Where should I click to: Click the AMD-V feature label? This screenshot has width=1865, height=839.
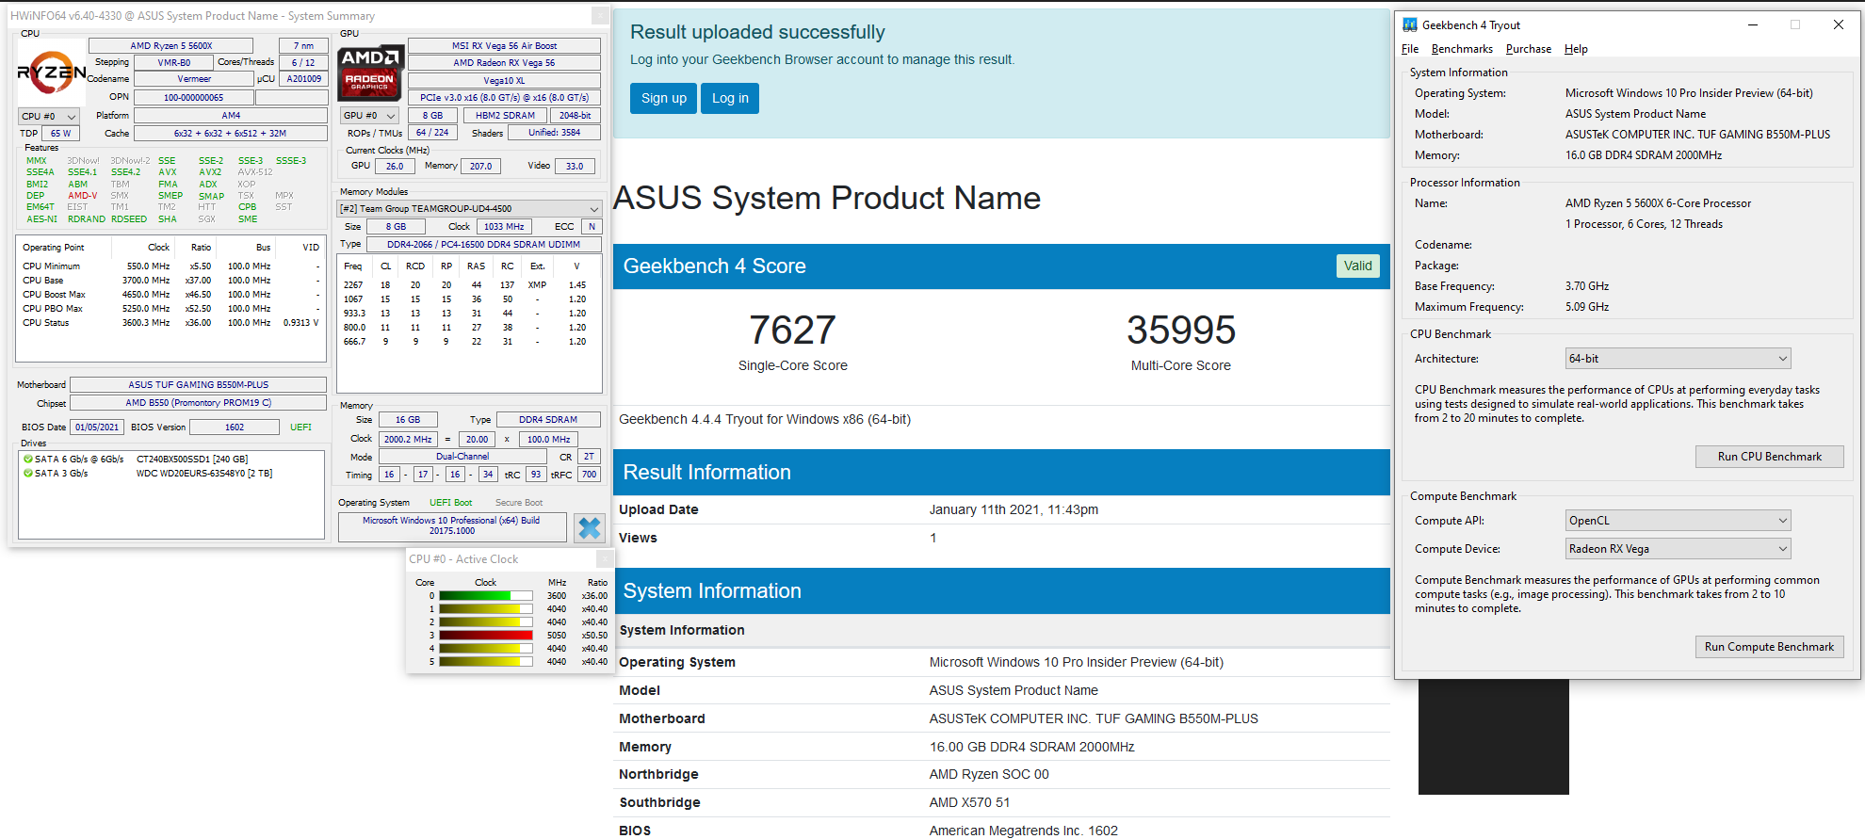82,196
